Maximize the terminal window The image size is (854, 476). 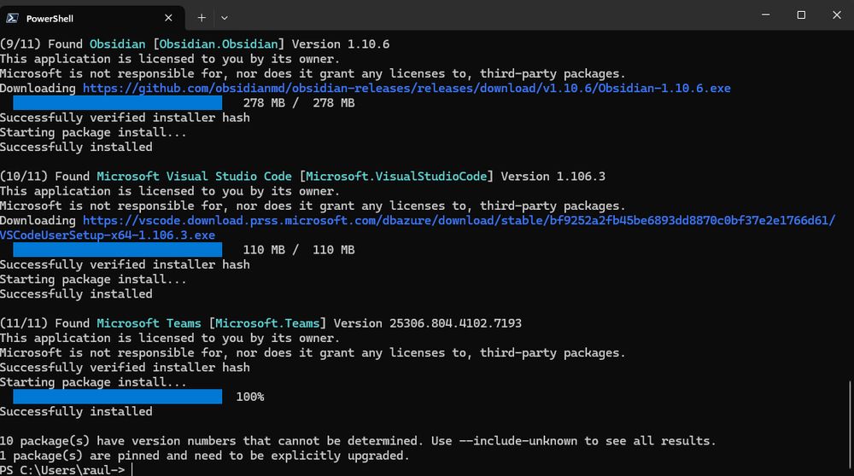pos(801,15)
